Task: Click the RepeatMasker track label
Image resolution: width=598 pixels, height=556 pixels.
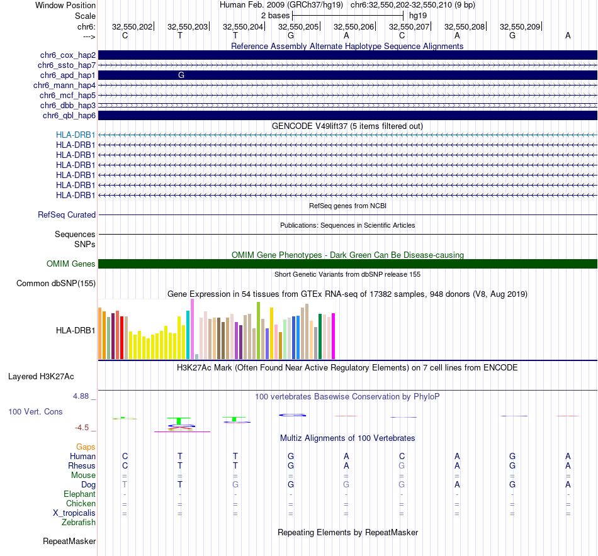Action: click(69, 542)
